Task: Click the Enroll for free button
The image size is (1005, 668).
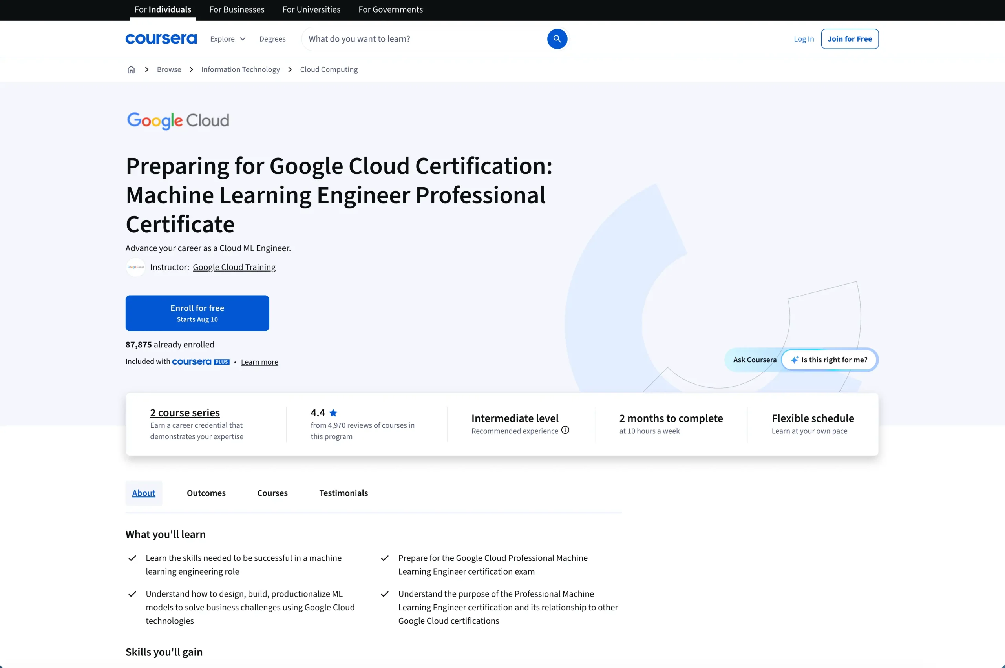Action: [x=197, y=313]
